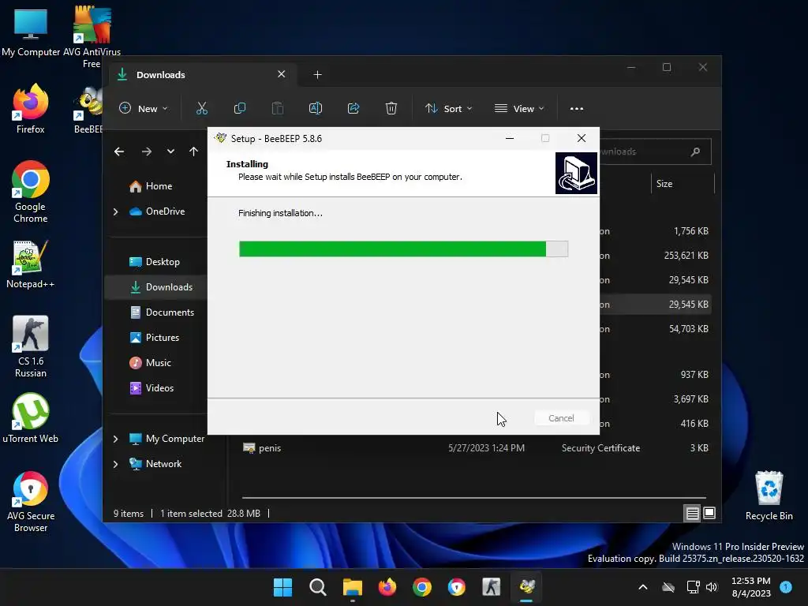Image resolution: width=808 pixels, height=606 pixels.
Task: Select Desktop in the navigation pane
Action: 155,262
